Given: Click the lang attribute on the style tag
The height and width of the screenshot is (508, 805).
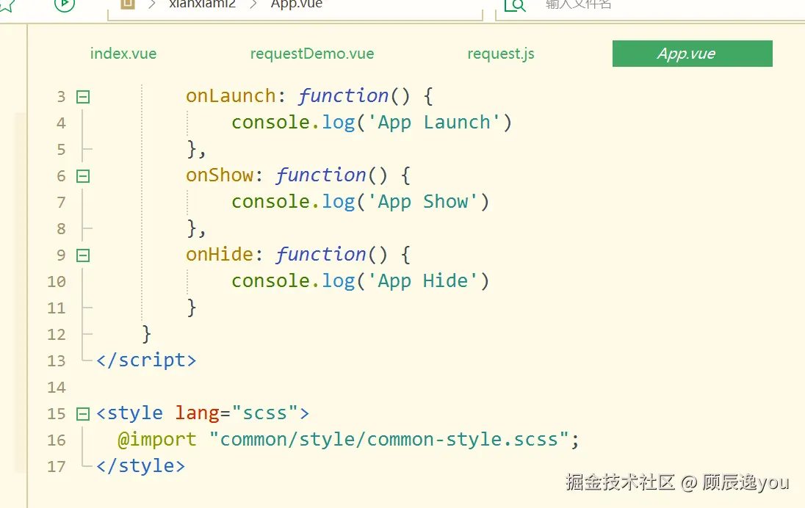Looking at the screenshot, I should pyautogui.click(x=197, y=413).
